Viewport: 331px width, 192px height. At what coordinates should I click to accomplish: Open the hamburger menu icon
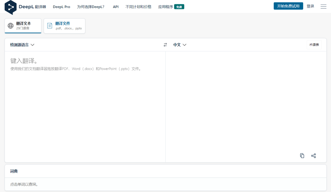coord(323,6)
